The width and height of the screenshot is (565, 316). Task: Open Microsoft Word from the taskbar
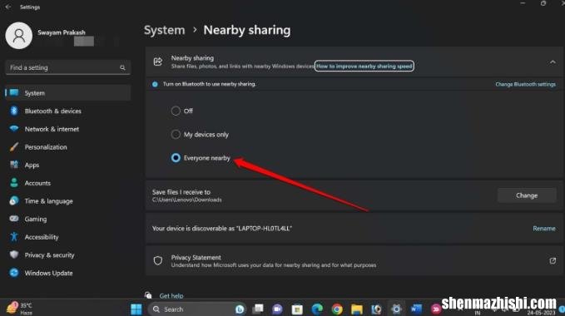click(x=416, y=309)
